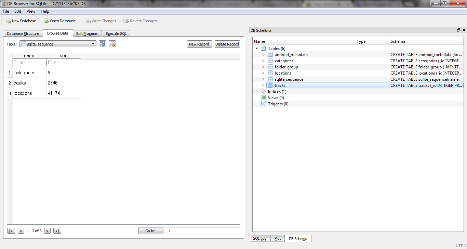Switch to the SQL Log tab
This screenshot has width=467, height=249.
(260, 238)
